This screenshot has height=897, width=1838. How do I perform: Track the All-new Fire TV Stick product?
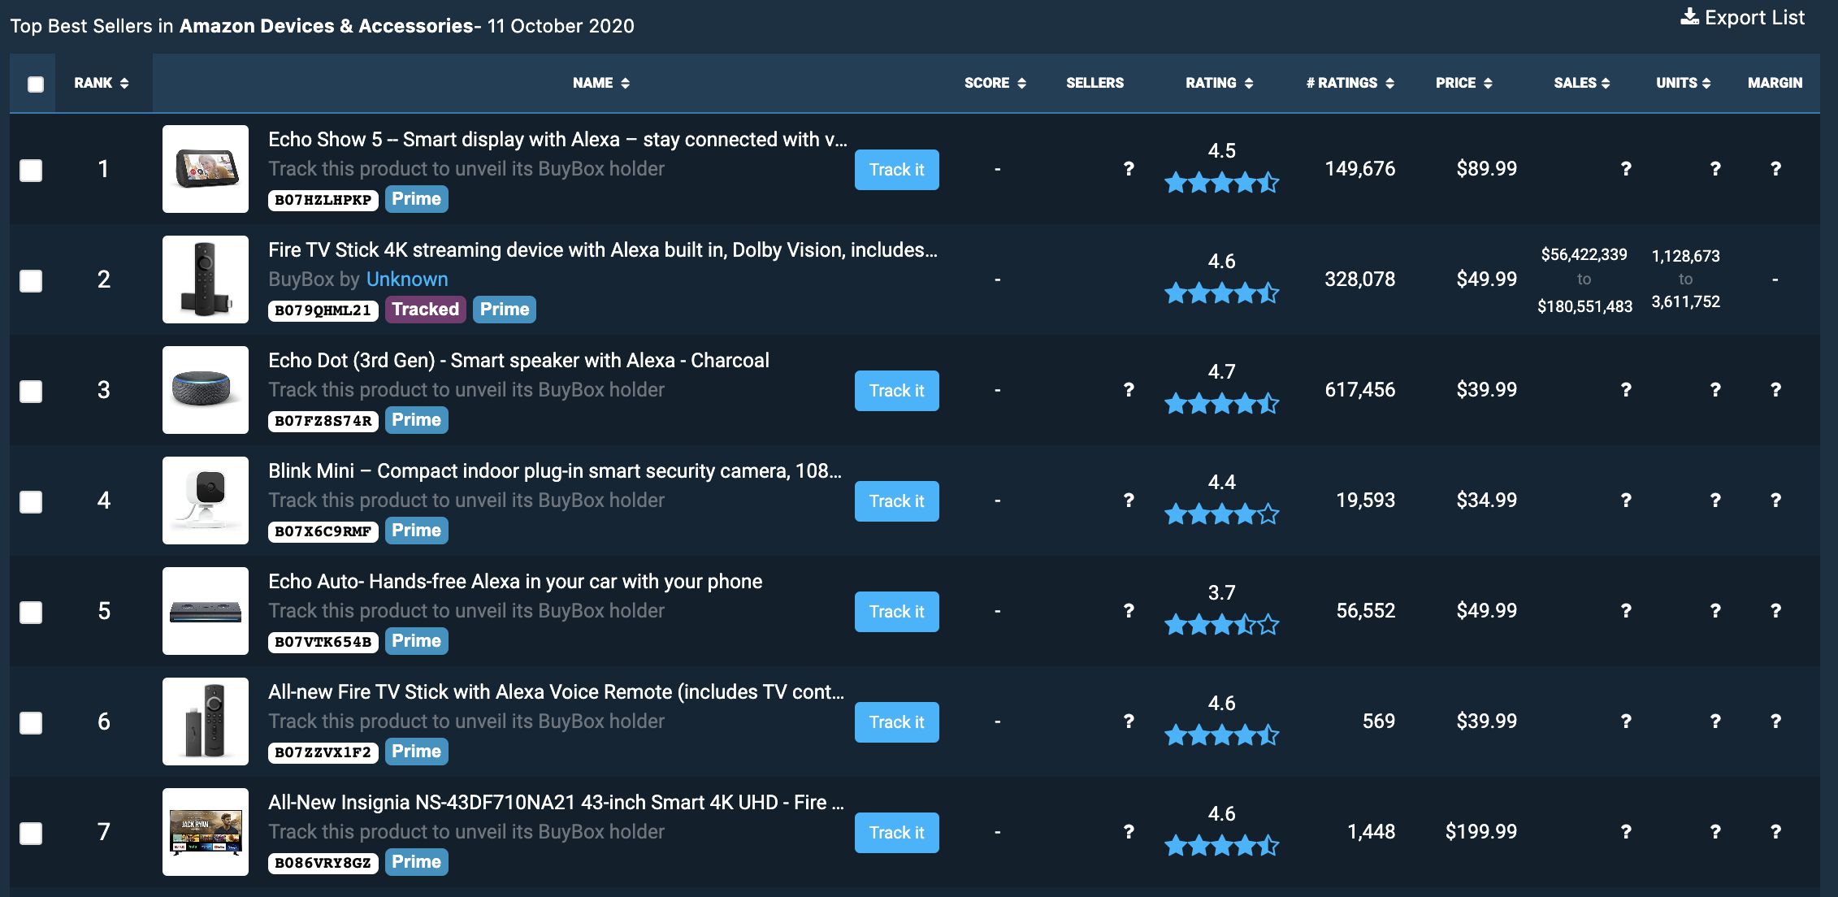click(896, 722)
